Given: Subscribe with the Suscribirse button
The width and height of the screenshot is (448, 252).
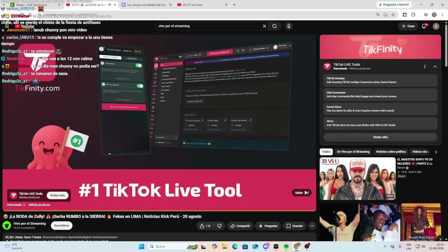Looking at the screenshot, I should pos(62,226).
